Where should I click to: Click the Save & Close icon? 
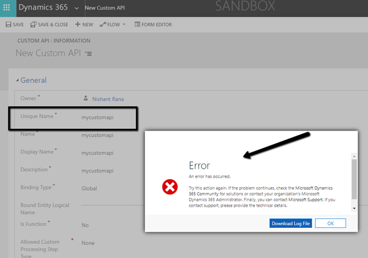pyautogui.click(x=34, y=24)
